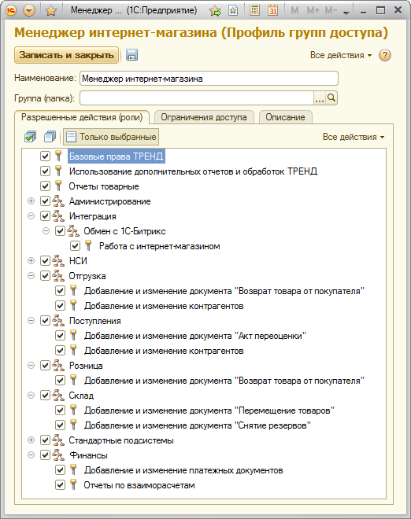Open the main menu round arrow button
Screen dimensions: 411x519
(29, 10)
